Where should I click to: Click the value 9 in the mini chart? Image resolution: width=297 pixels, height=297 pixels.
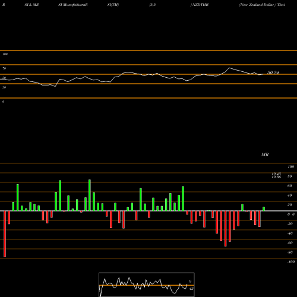pos(190,282)
